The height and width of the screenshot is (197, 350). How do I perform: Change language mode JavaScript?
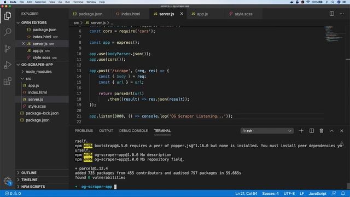coord(317,193)
